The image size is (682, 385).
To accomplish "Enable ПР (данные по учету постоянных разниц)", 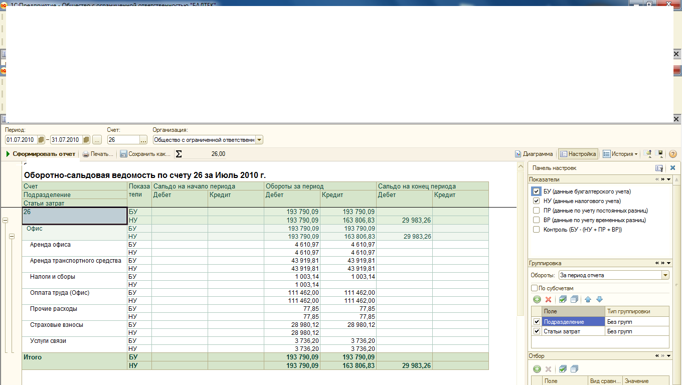I will pos(537,211).
